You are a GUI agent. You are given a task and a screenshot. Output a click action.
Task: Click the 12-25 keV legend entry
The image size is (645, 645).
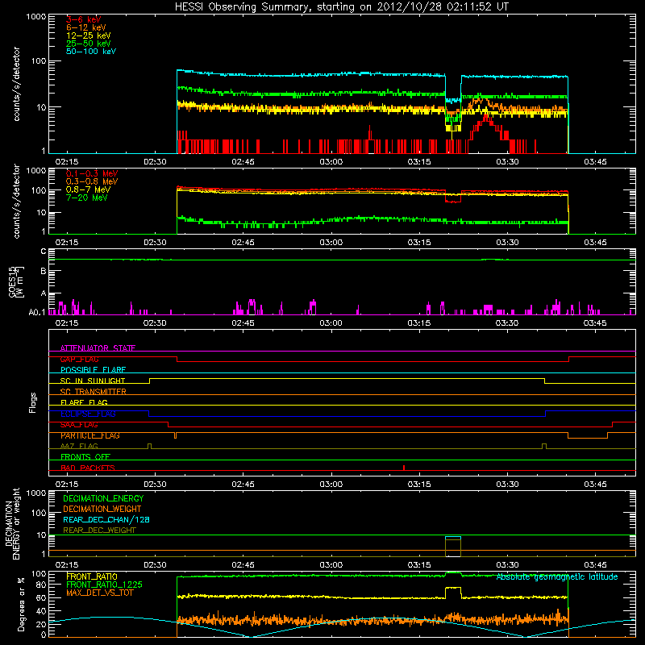(89, 35)
